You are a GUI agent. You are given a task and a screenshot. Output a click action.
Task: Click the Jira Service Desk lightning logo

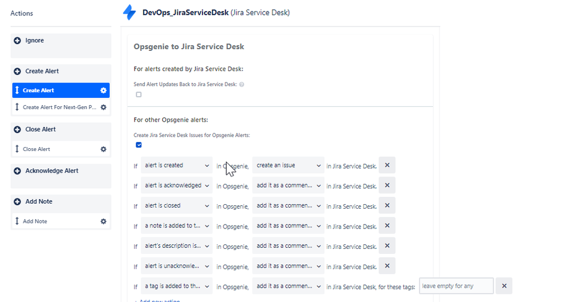pos(130,12)
